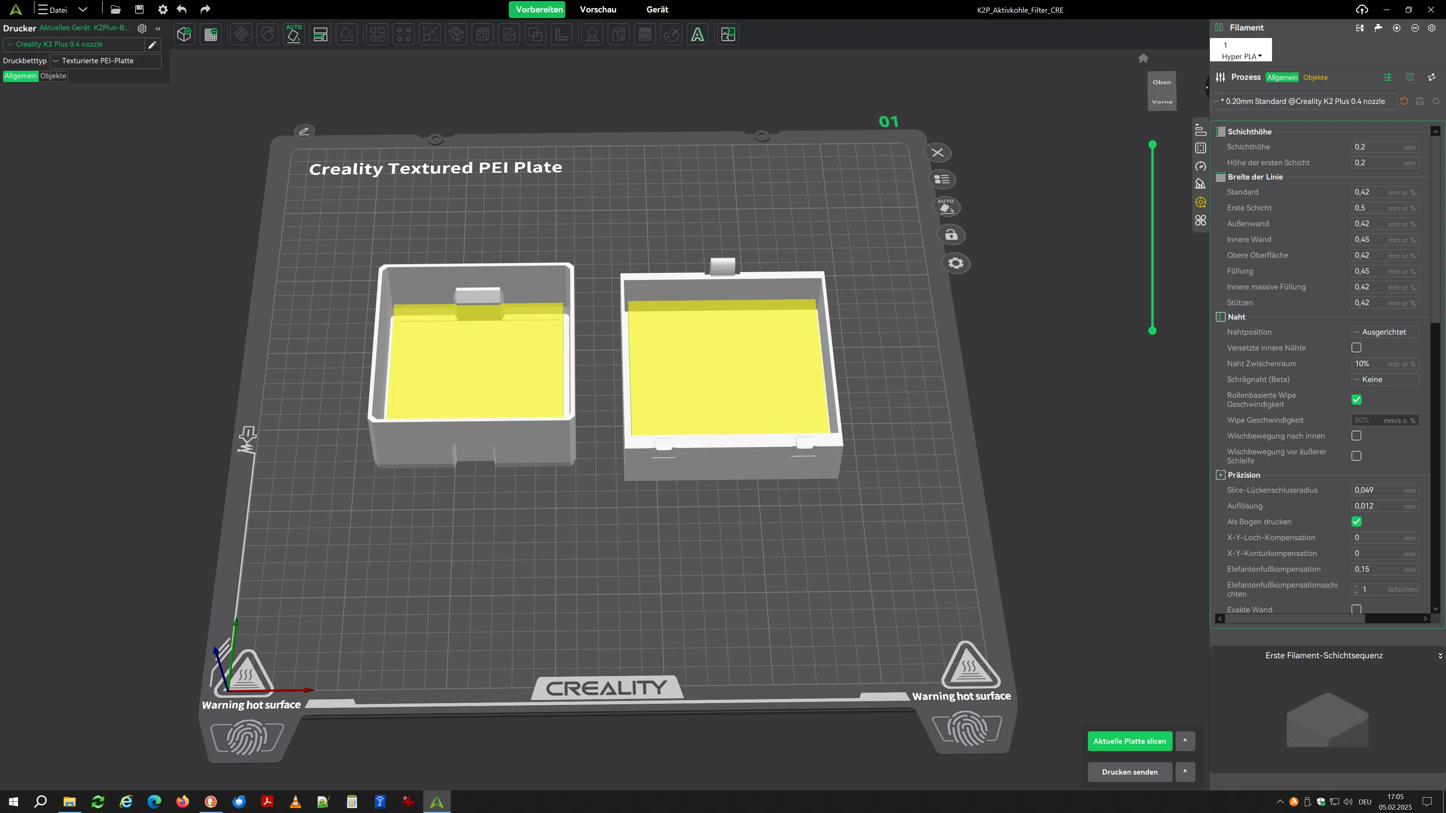The image size is (1446, 813).
Task: Click the Add object cube icon
Action: 184,35
